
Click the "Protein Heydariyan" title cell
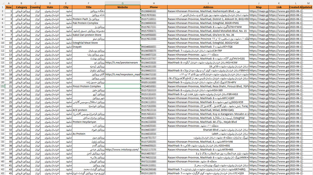point(89,122)
